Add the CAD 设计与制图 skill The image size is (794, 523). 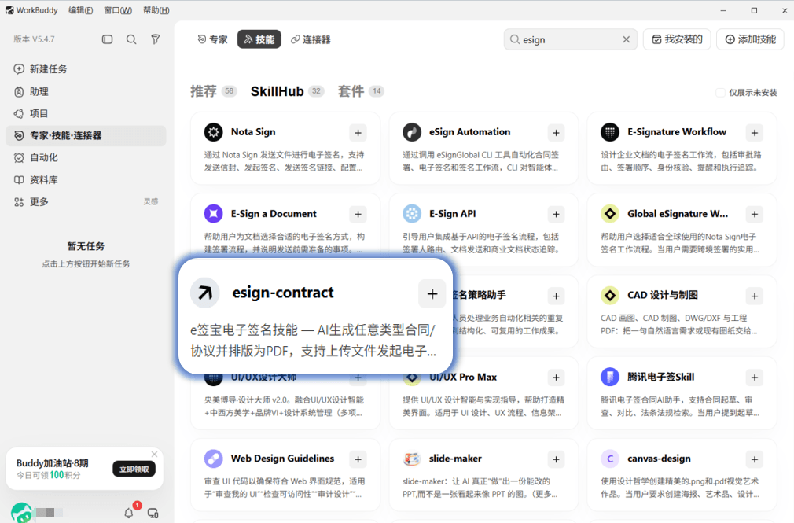click(x=755, y=296)
